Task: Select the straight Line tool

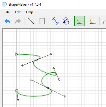Action: click(x=31, y=21)
